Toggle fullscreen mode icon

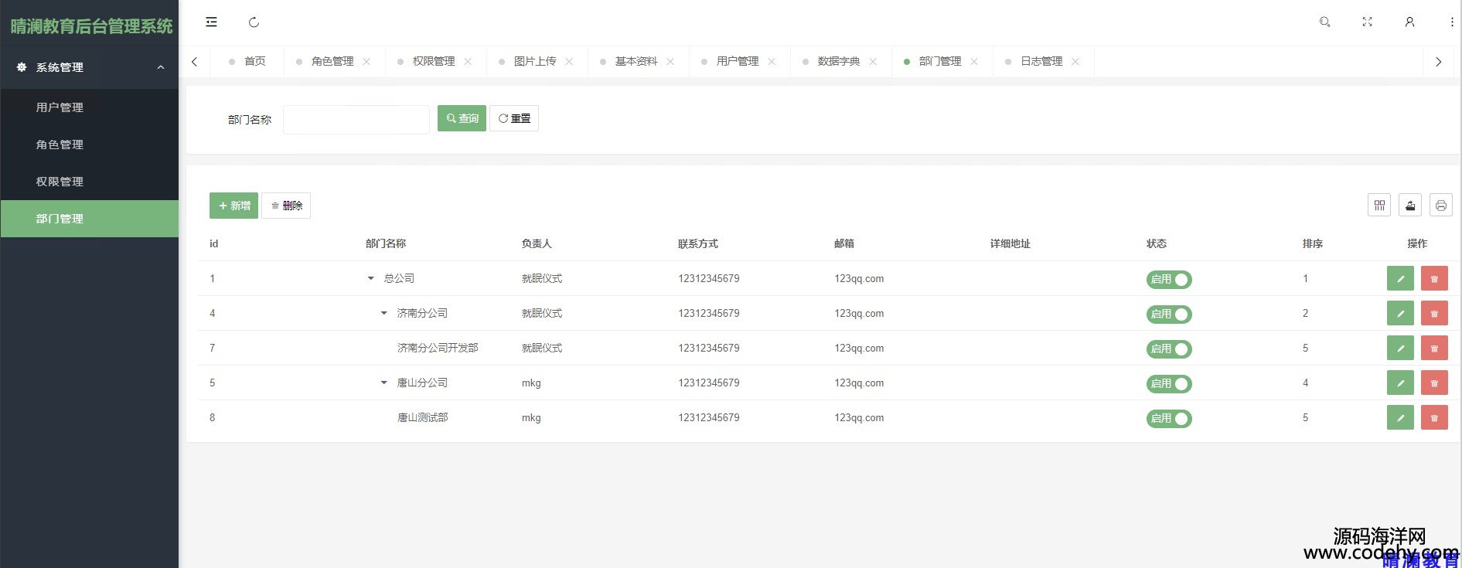pyautogui.click(x=1367, y=22)
